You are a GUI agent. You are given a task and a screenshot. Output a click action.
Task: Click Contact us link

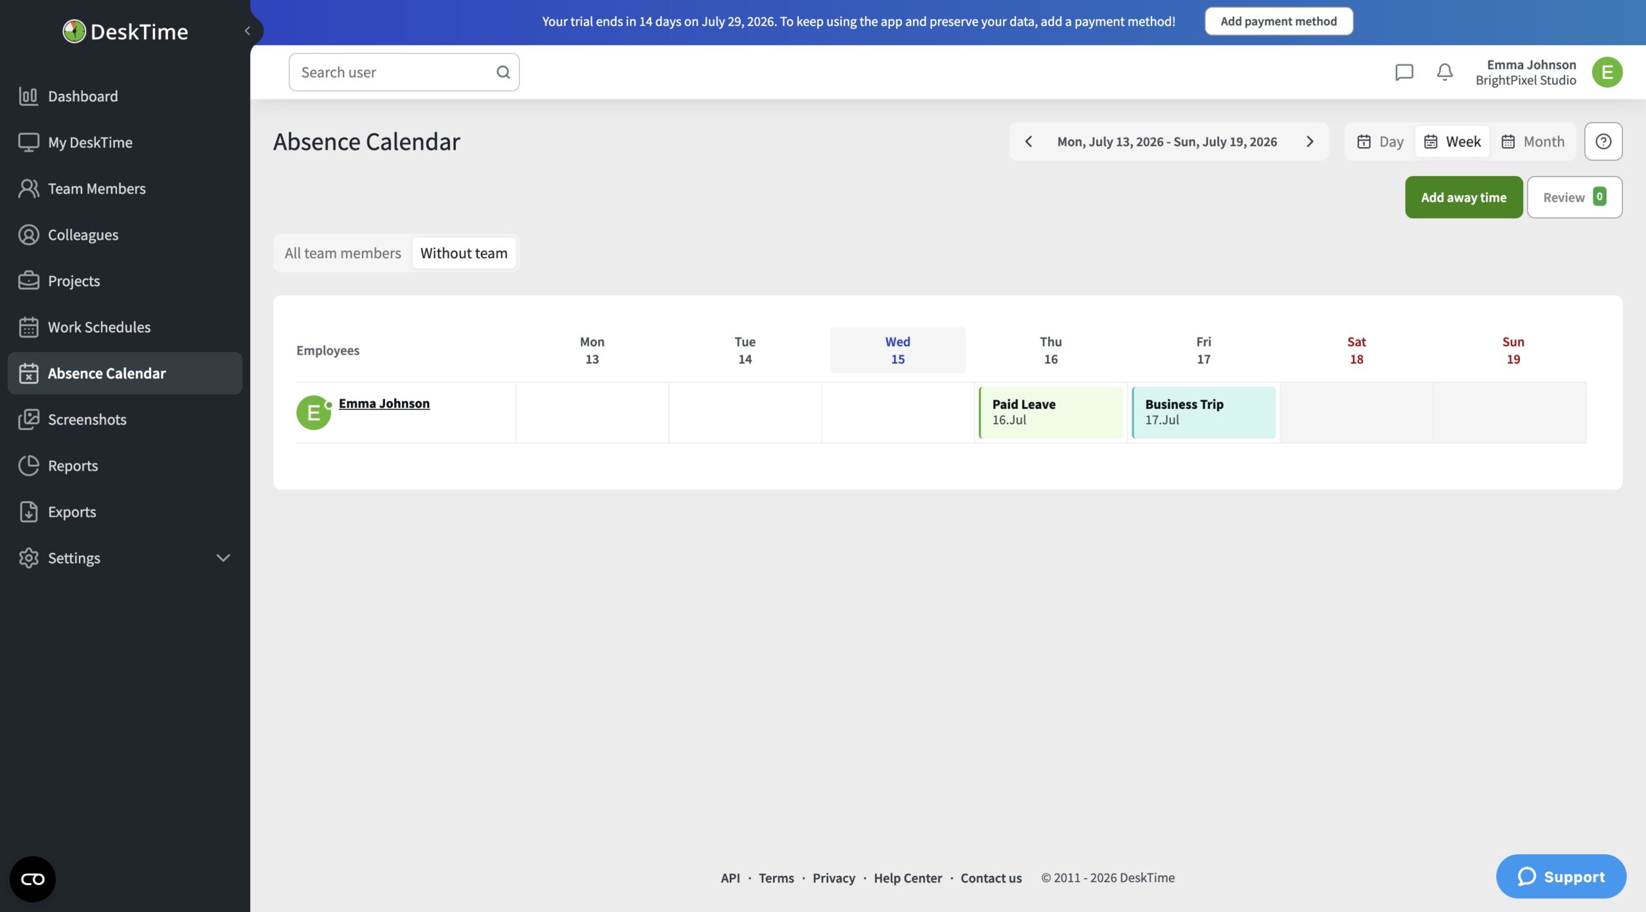[x=991, y=878]
